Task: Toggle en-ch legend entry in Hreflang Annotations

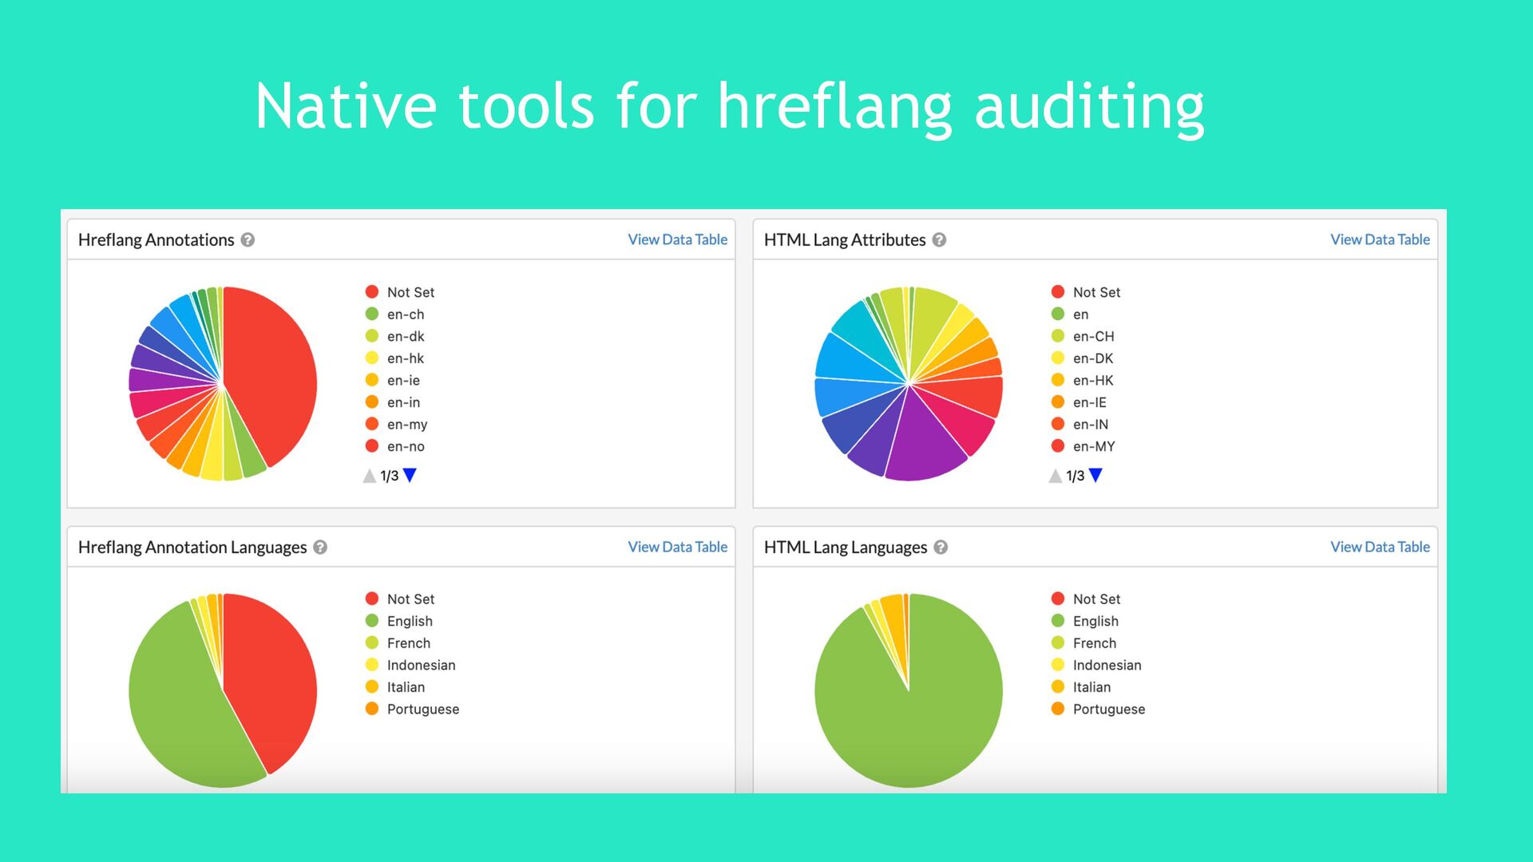Action: 405,314
